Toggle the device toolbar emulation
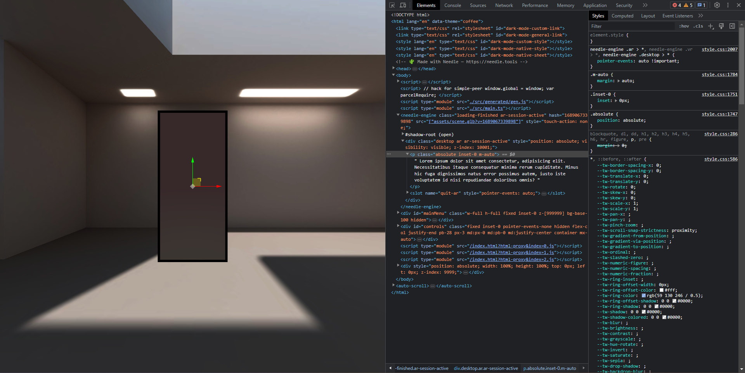The height and width of the screenshot is (373, 745). tap(403, 5)
